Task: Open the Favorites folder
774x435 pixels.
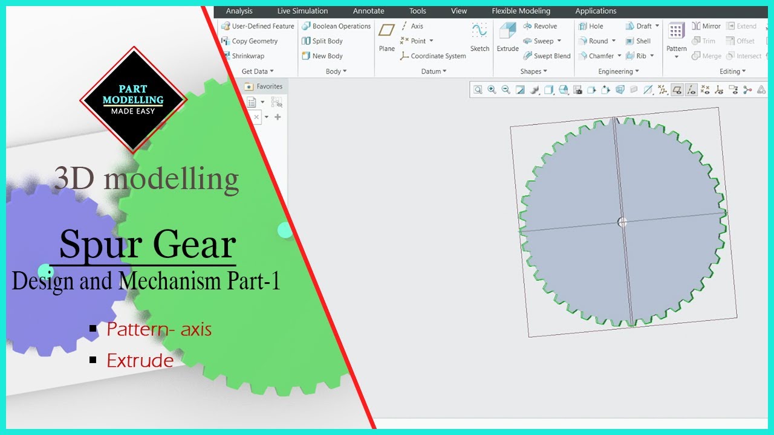Action: click(264, 86)
